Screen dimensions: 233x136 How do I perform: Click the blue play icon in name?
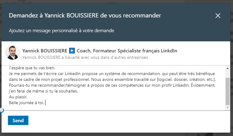click(x=72, y=51)
